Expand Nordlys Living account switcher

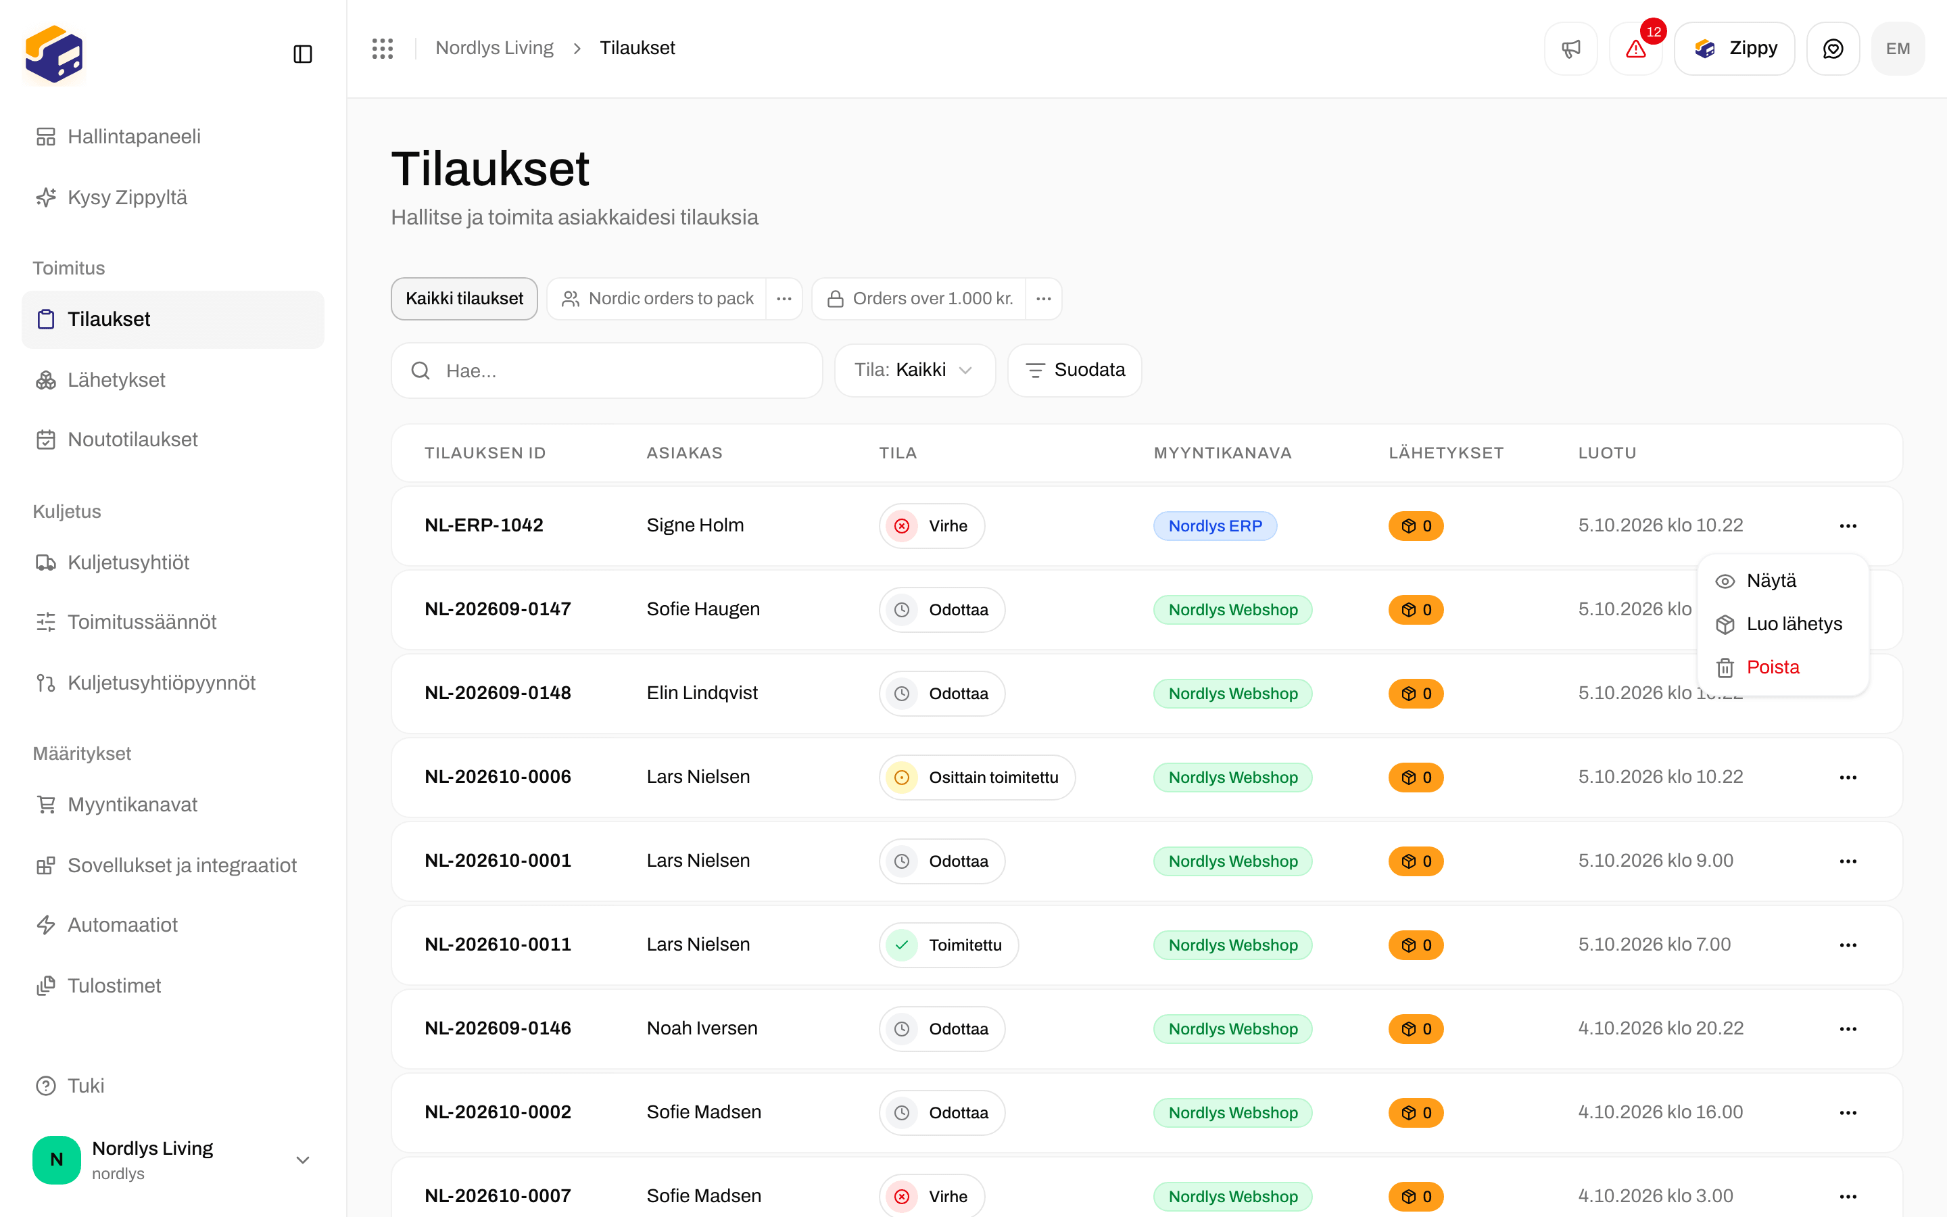173,1160
